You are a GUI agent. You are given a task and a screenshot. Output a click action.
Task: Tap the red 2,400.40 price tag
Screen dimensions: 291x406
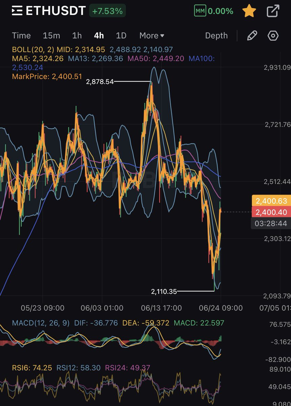coord(271,212)
